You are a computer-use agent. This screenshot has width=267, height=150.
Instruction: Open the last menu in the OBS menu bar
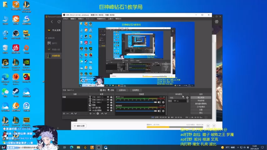point(118,19)
